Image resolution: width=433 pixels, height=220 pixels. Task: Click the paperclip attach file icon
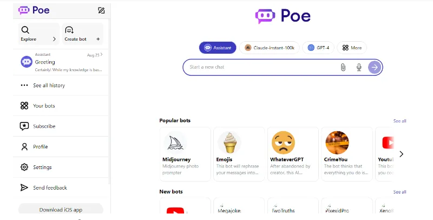click(343, 67)
